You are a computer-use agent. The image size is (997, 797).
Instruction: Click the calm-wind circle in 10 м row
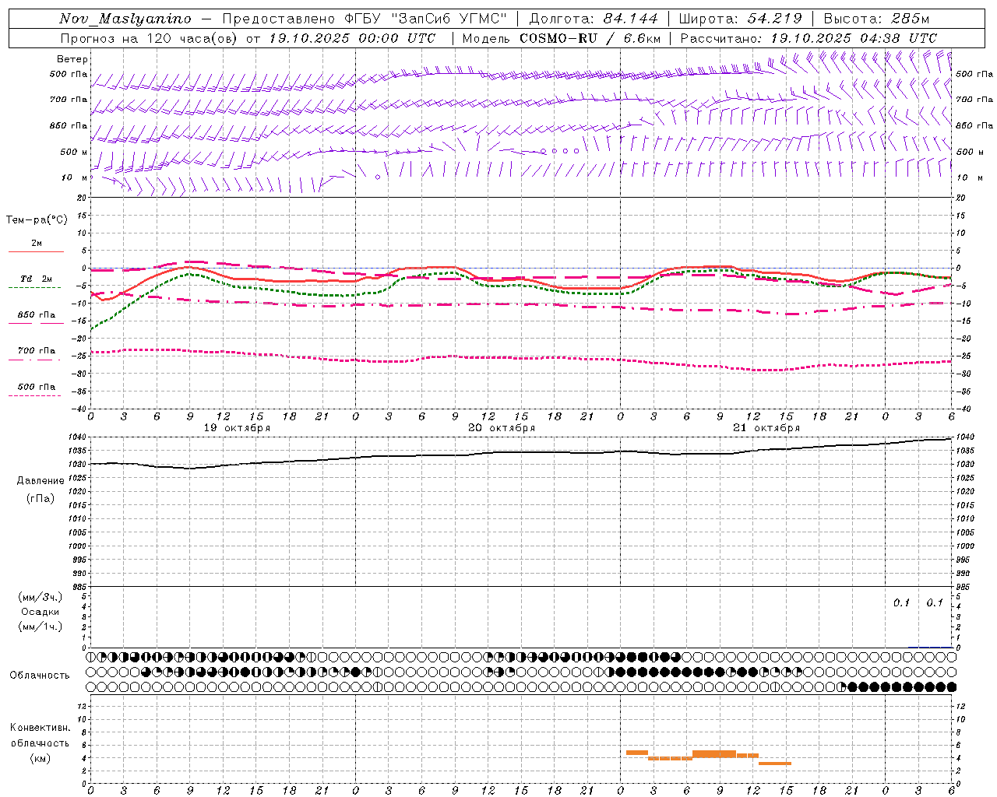tap(378, 177)
